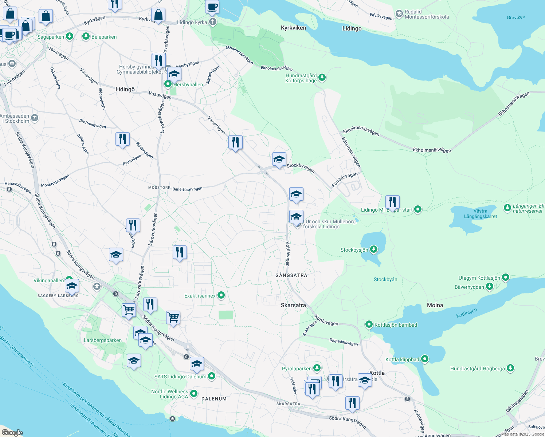
Task: Open the shopping cart marker on Södra Kungsvägen
Action: (x=129, y=310)
